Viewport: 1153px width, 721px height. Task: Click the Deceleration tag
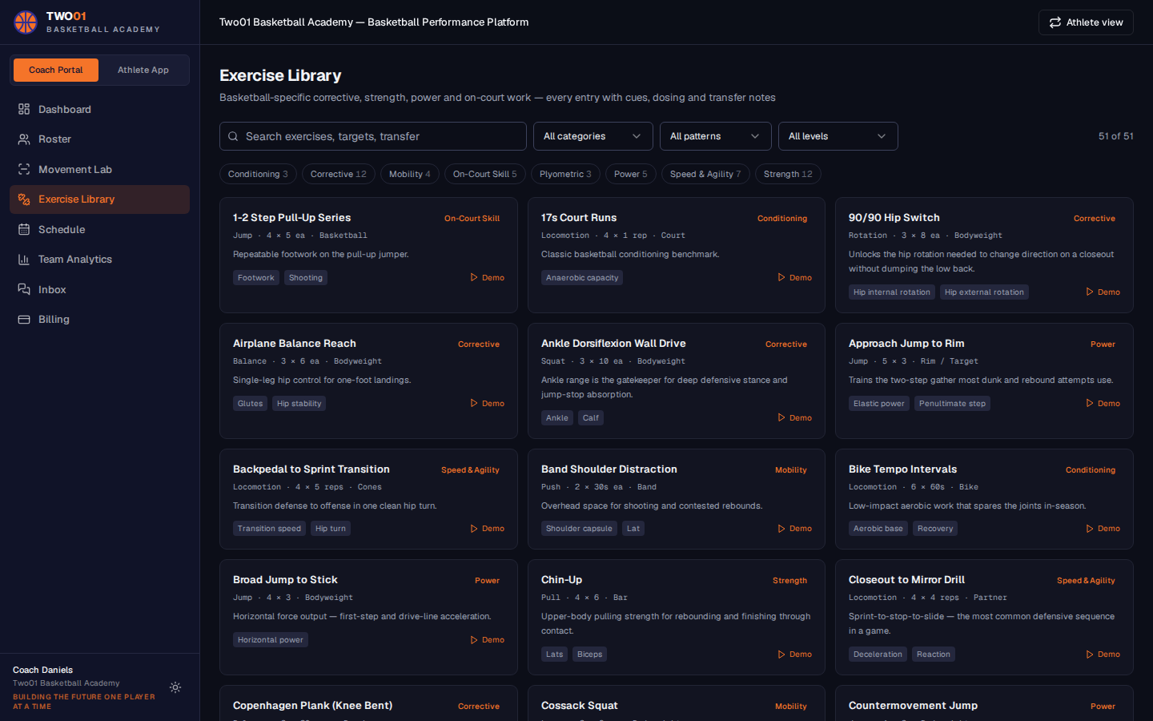(878, 655)
